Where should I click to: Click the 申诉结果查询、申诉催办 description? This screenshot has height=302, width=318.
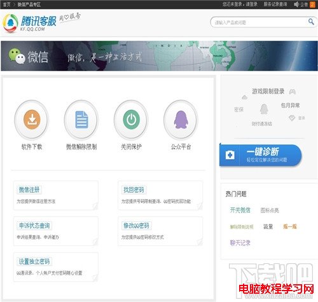tap(38, 237)
